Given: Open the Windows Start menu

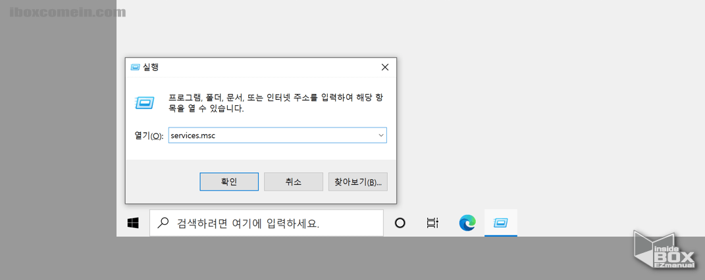Looking at the screenshot, I should pos(132,223).
